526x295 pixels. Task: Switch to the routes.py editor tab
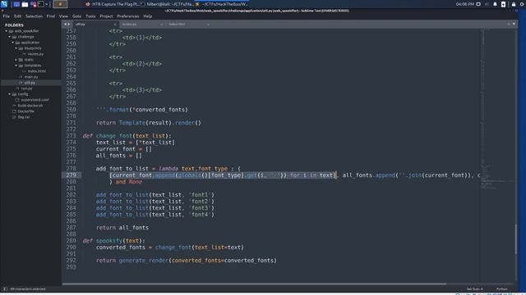(x=141, y=24)
